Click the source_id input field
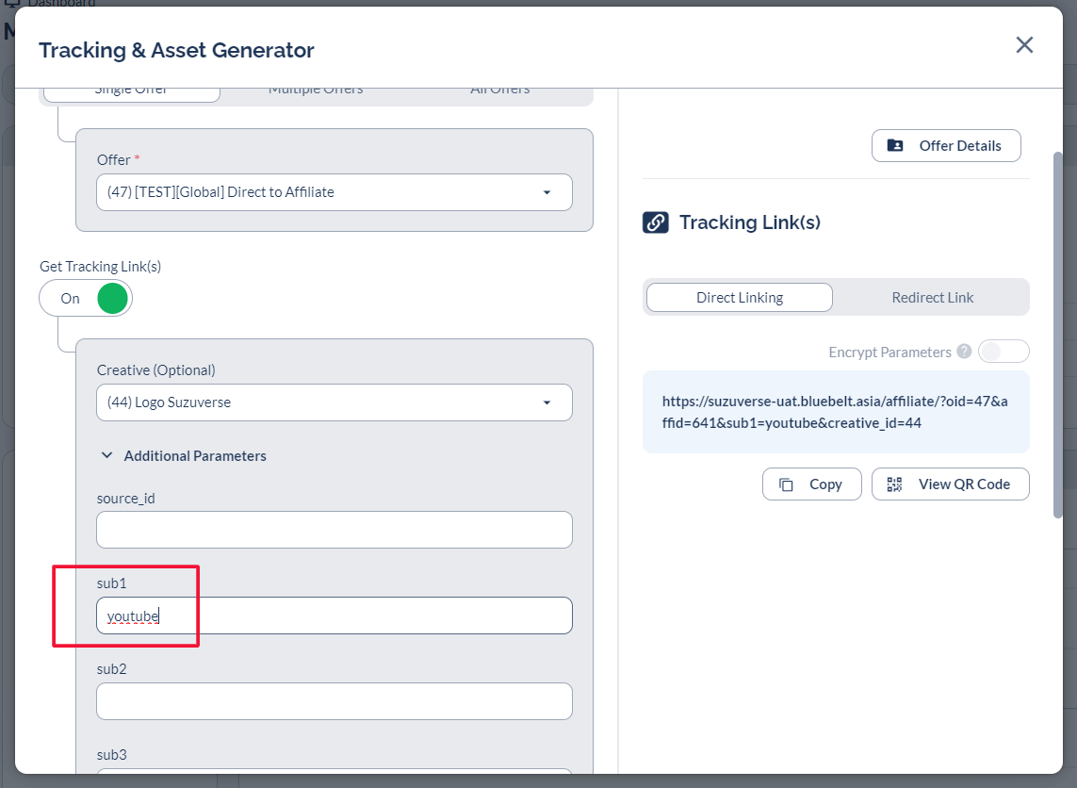 click(x=334, y=530)
